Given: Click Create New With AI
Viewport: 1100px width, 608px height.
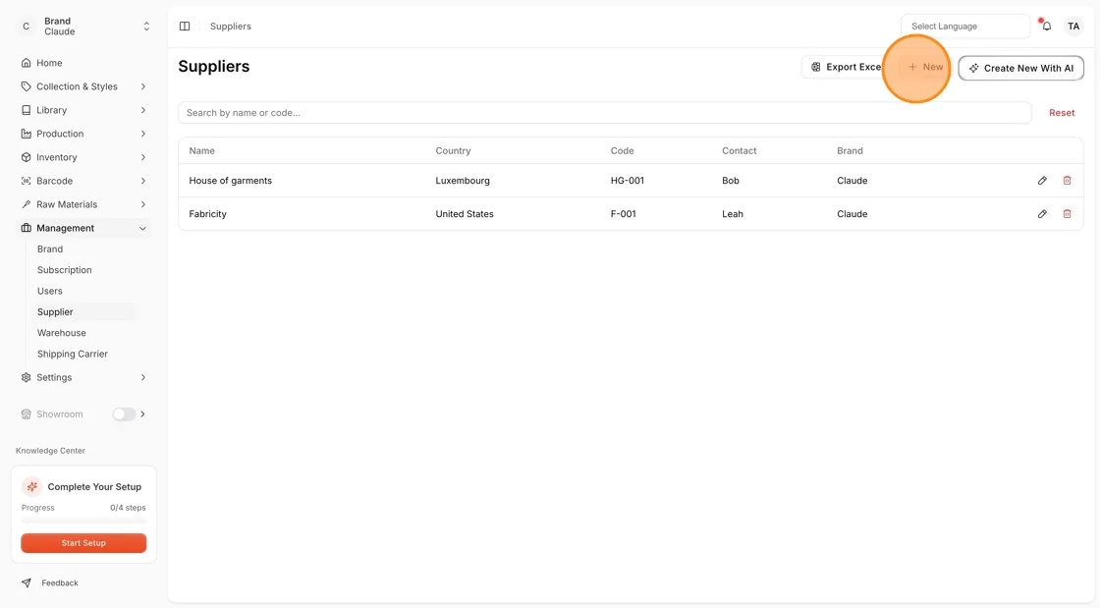Looking at the screenshot, I should click(1020, 68).
